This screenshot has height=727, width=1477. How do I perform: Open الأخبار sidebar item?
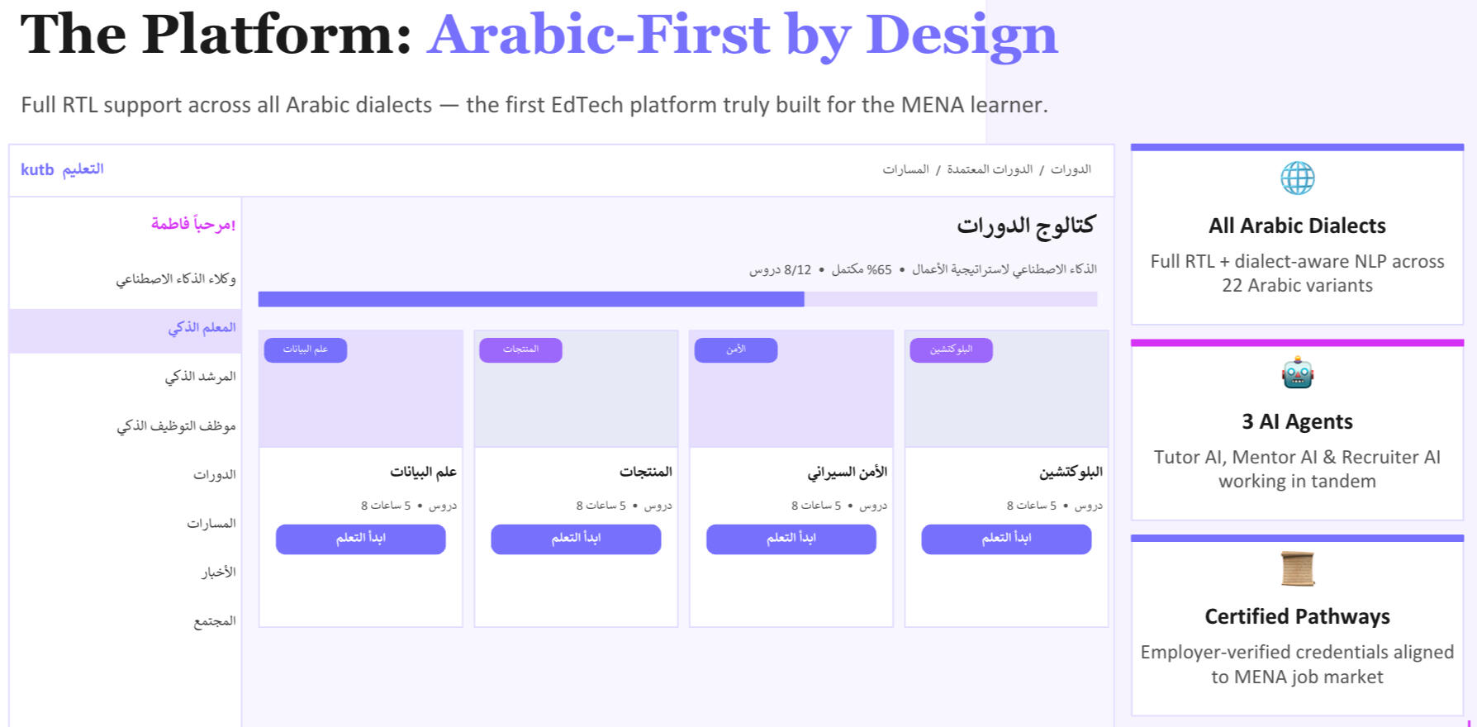(218, 573)
